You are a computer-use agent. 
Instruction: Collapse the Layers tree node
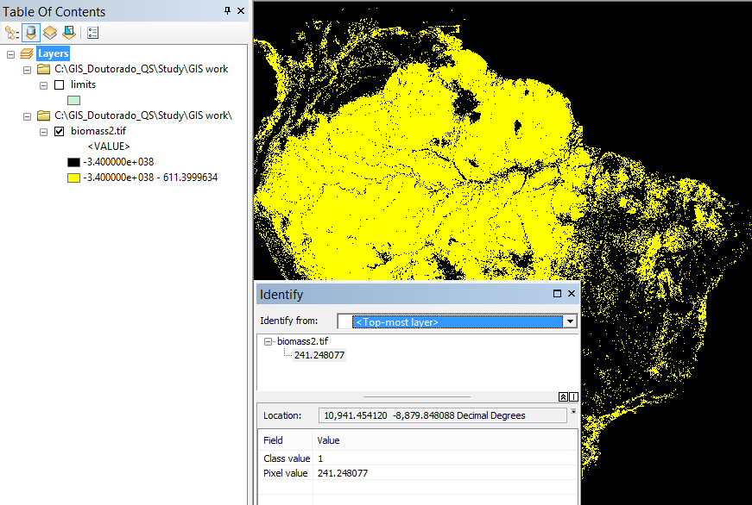pos(12,53)
